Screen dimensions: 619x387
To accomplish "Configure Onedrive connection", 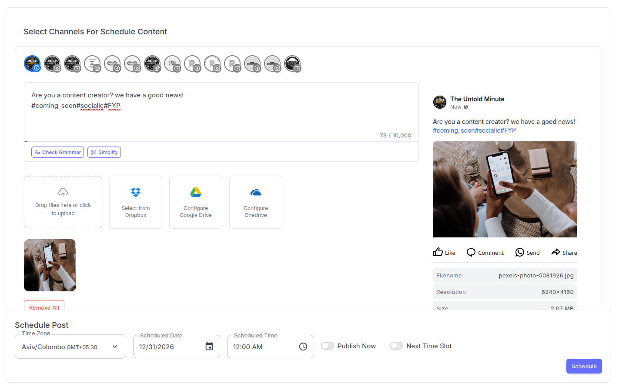I will (x=256, y=202).
